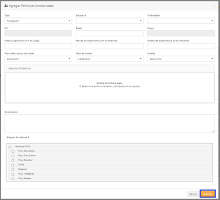Click inside the Descripción text area
220x200 pixels.
110,124
